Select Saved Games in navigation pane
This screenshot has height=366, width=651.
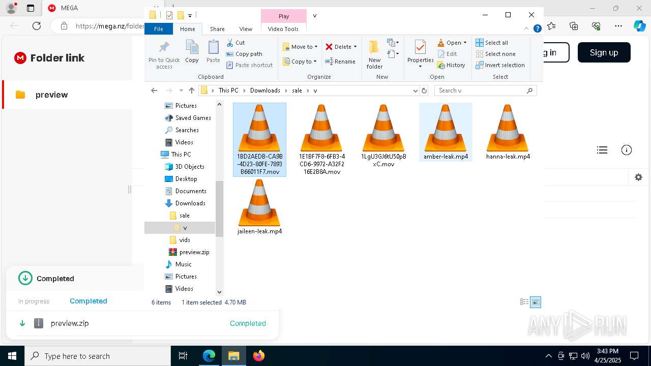[188, 118]
